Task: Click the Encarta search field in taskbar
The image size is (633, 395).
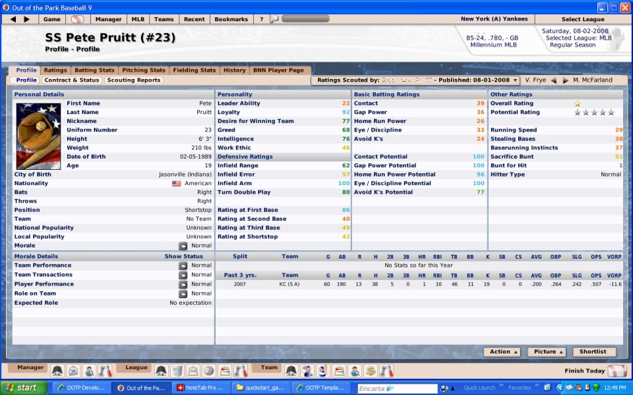Action: [398, 388]
